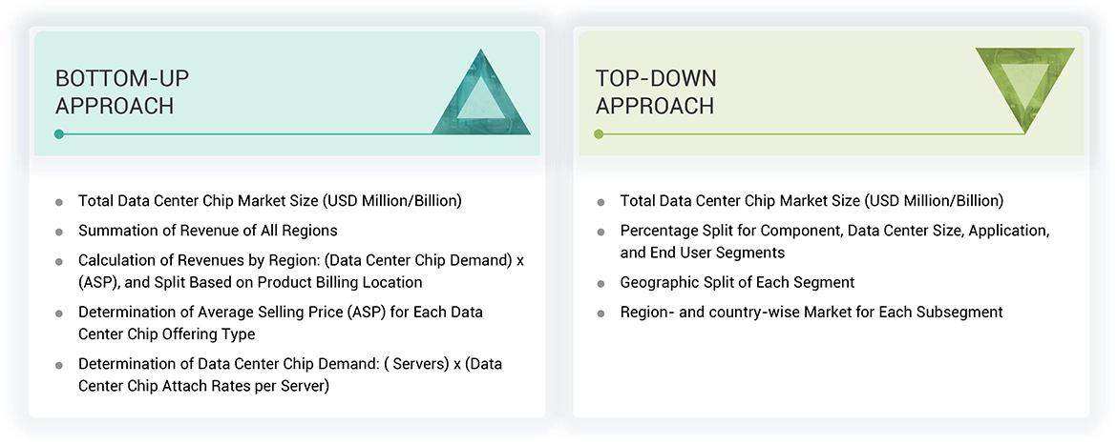Screen dimensions: 1117x445
Task: Click Total Data Center Chip Market Size in Bottom-Up list
Action: [269, 201]
